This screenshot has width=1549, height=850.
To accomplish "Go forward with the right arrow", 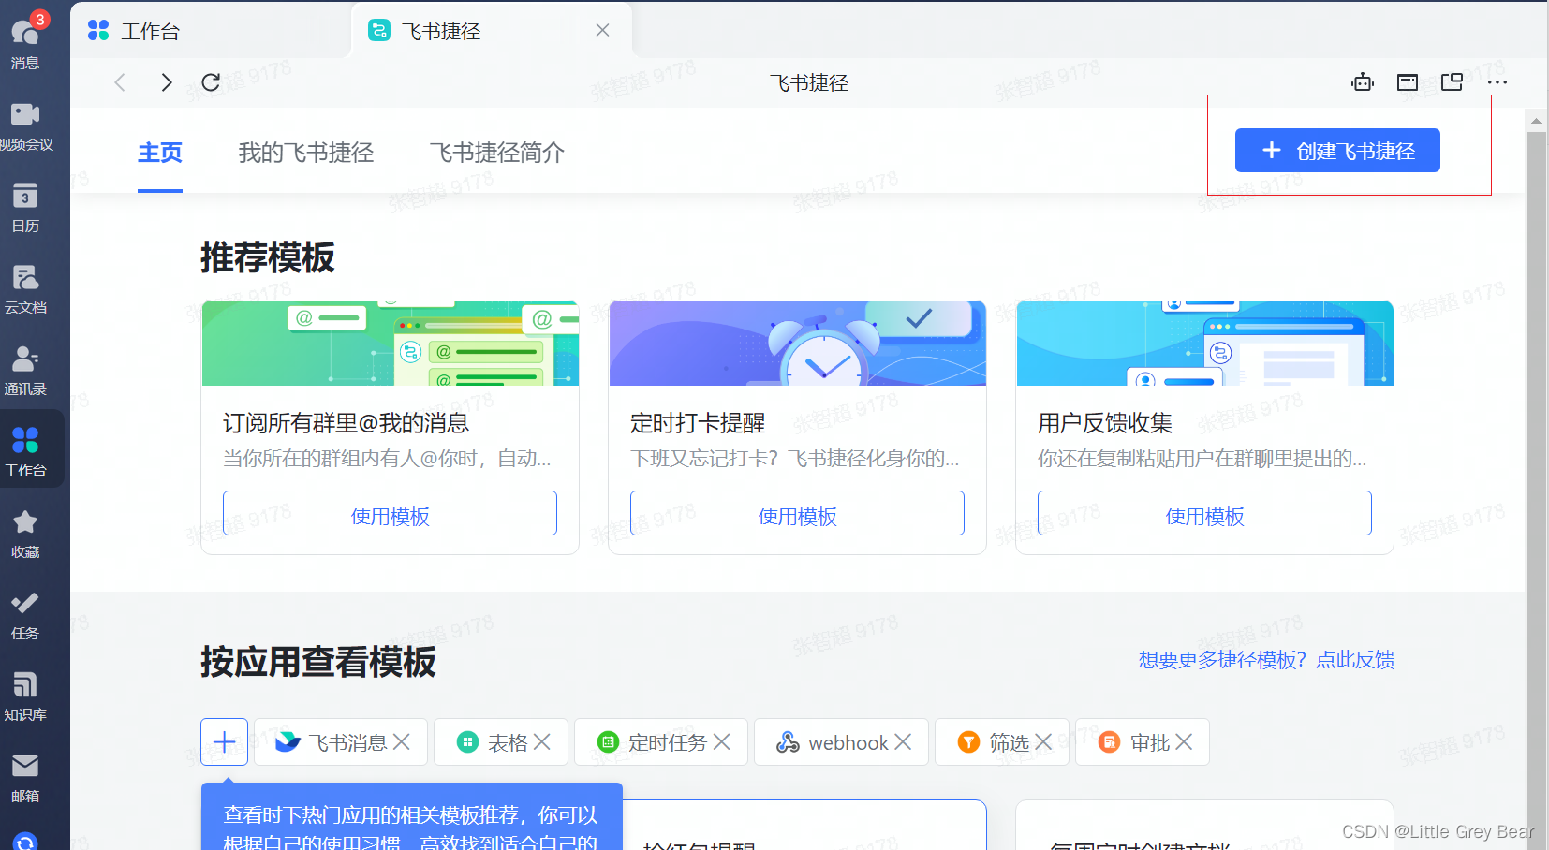I will coord(167,82).
